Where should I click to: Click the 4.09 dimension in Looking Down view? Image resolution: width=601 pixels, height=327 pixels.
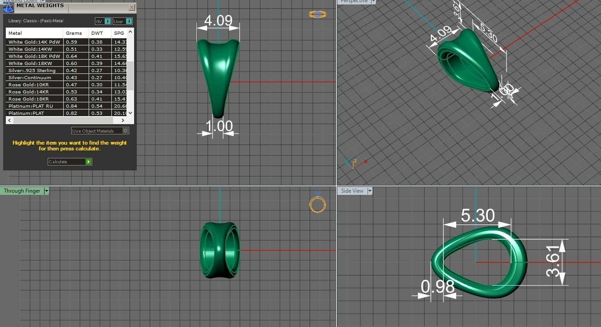[218, 20]
